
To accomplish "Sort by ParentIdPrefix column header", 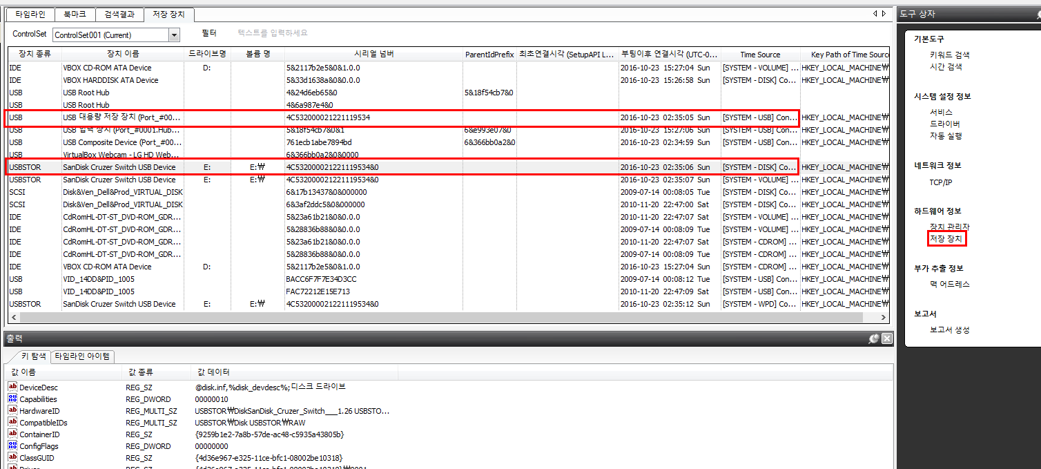I will pyautogui.click(x=489, y=55).
